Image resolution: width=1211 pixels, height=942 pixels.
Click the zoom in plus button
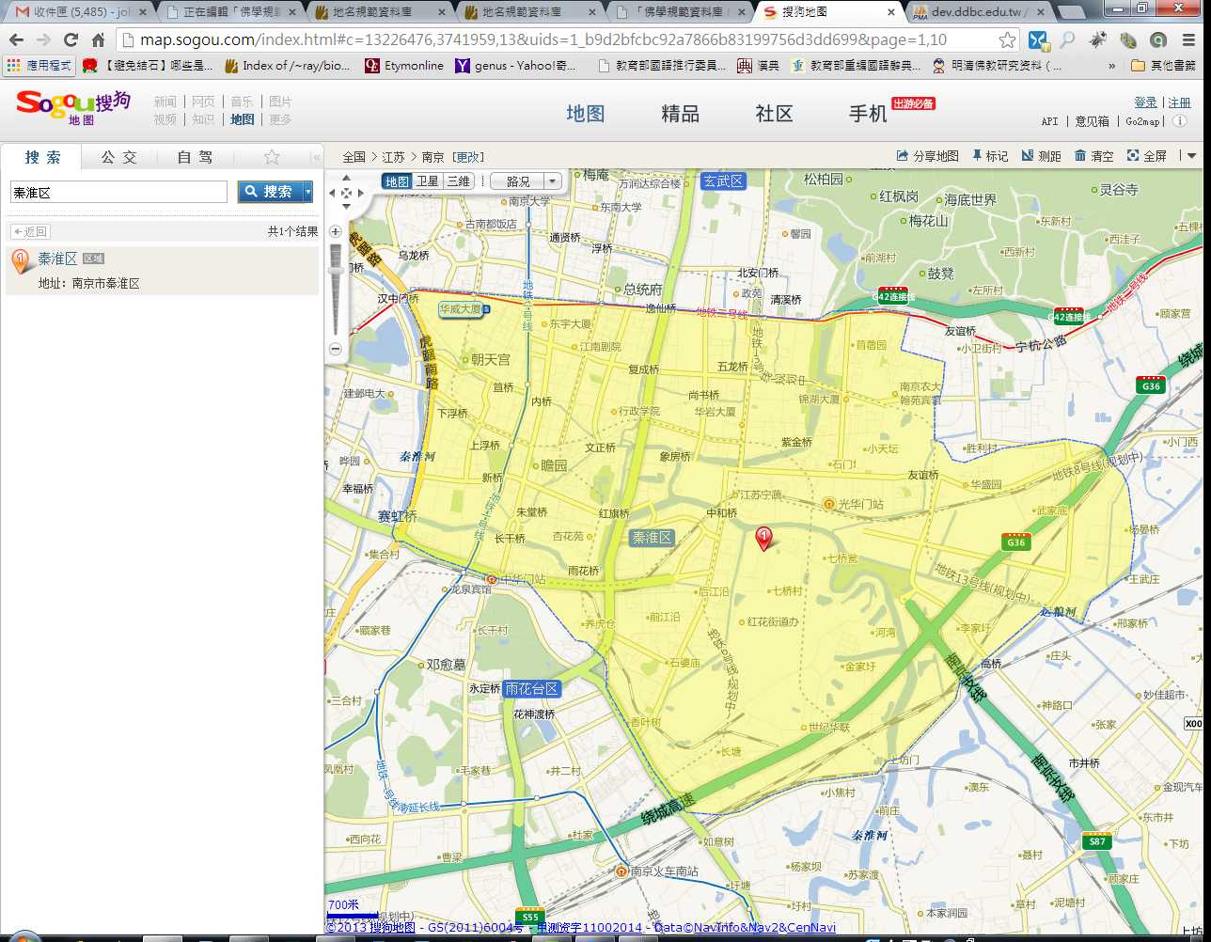(x=336, y=231)
